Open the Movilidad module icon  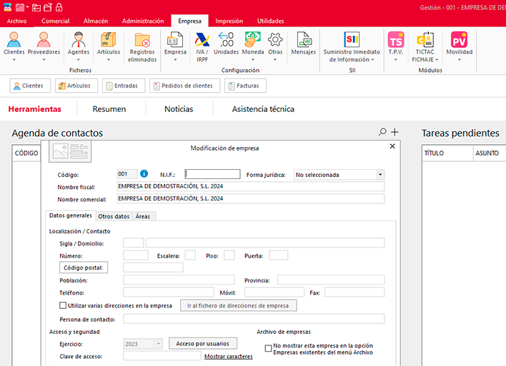coord(459,41)
